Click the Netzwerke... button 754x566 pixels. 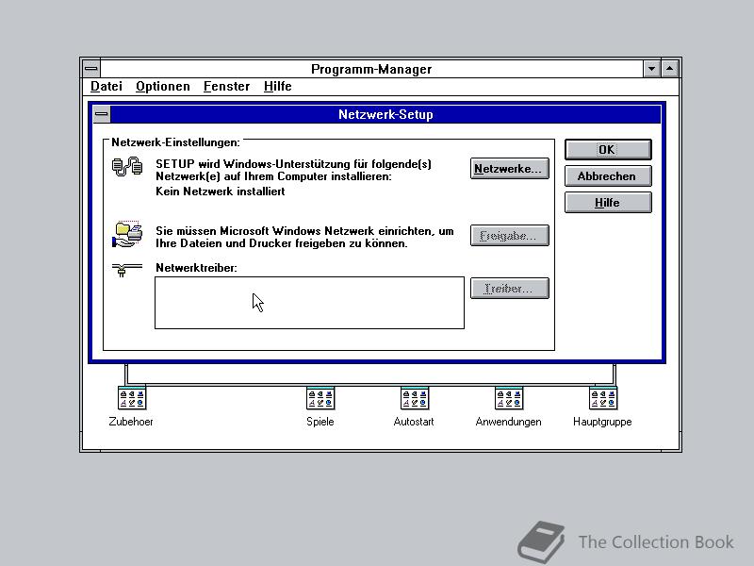point(509,169)
